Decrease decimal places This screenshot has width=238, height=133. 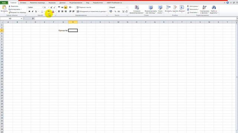(x=126, y=11)
